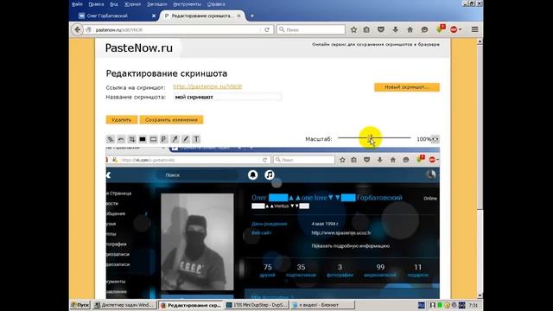Click the "99" count in the screenshot
The image size is (553, 311).
pos(380,267)
